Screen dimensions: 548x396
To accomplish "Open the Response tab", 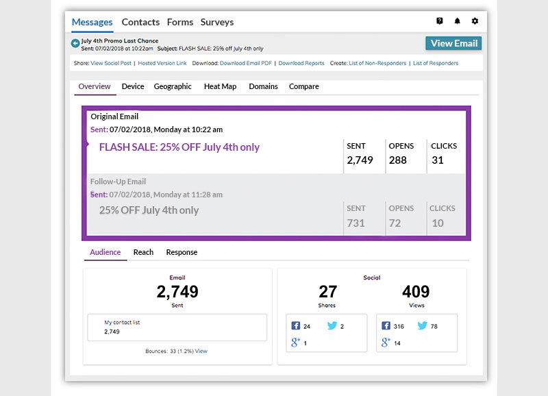I will point(182,252).
